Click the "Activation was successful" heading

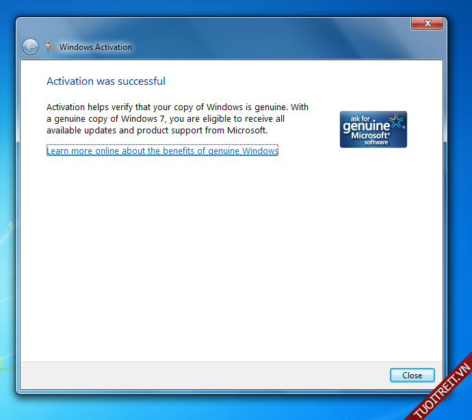click(x=105, y=81)
